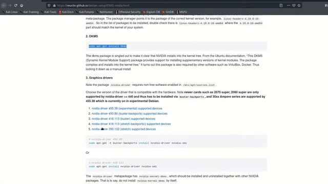The width and height of the screenshot is (328, 184).
Task: Open the page actions three-dot menu
Action: coord(289,6)
